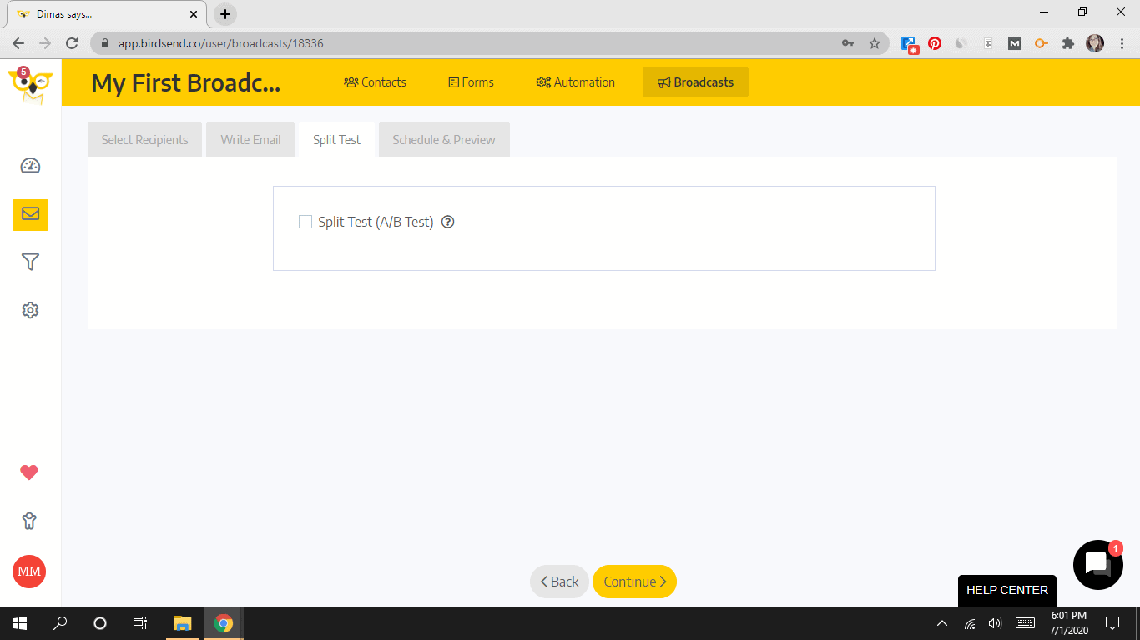Open the Broadcasts menu
This screenshot has width=1140, height=640.
click(x=695, y=82)
